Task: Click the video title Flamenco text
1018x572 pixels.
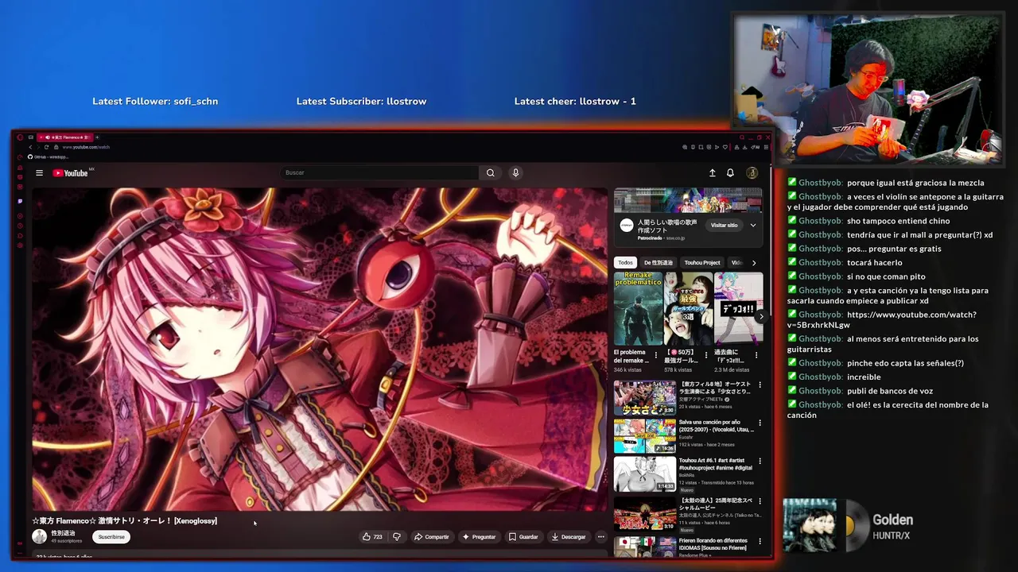Action: coord(125,521)
